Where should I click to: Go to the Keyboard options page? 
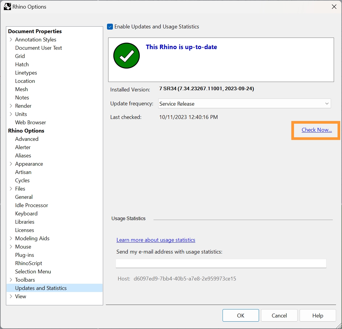26,214
